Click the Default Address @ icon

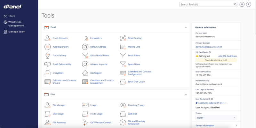85,47
